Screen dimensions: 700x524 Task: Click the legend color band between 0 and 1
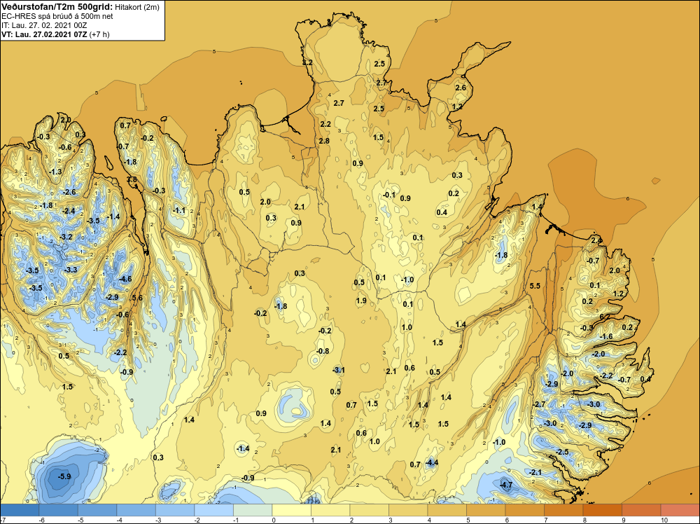[291, 510]
